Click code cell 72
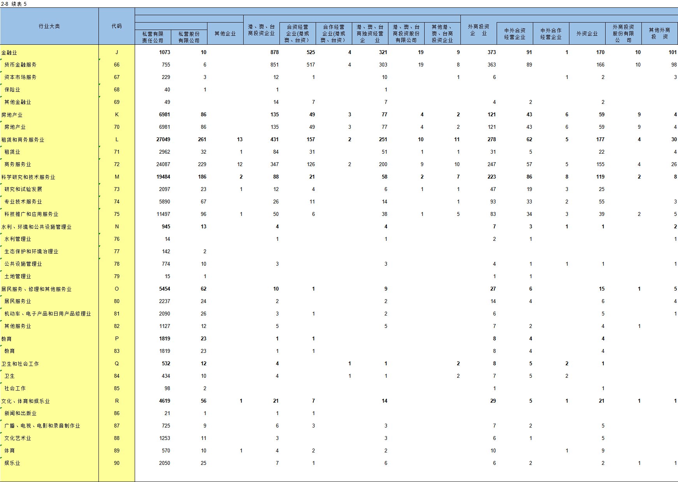678x482 pixels. tap(117, 164)
